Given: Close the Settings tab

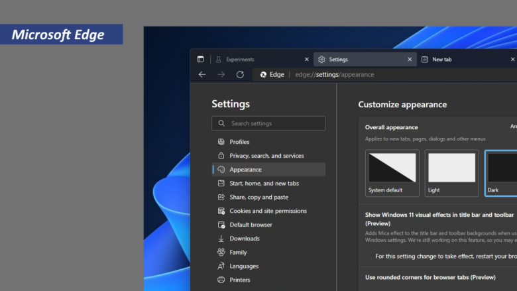Looking at the screenshot, I should 410,59.
